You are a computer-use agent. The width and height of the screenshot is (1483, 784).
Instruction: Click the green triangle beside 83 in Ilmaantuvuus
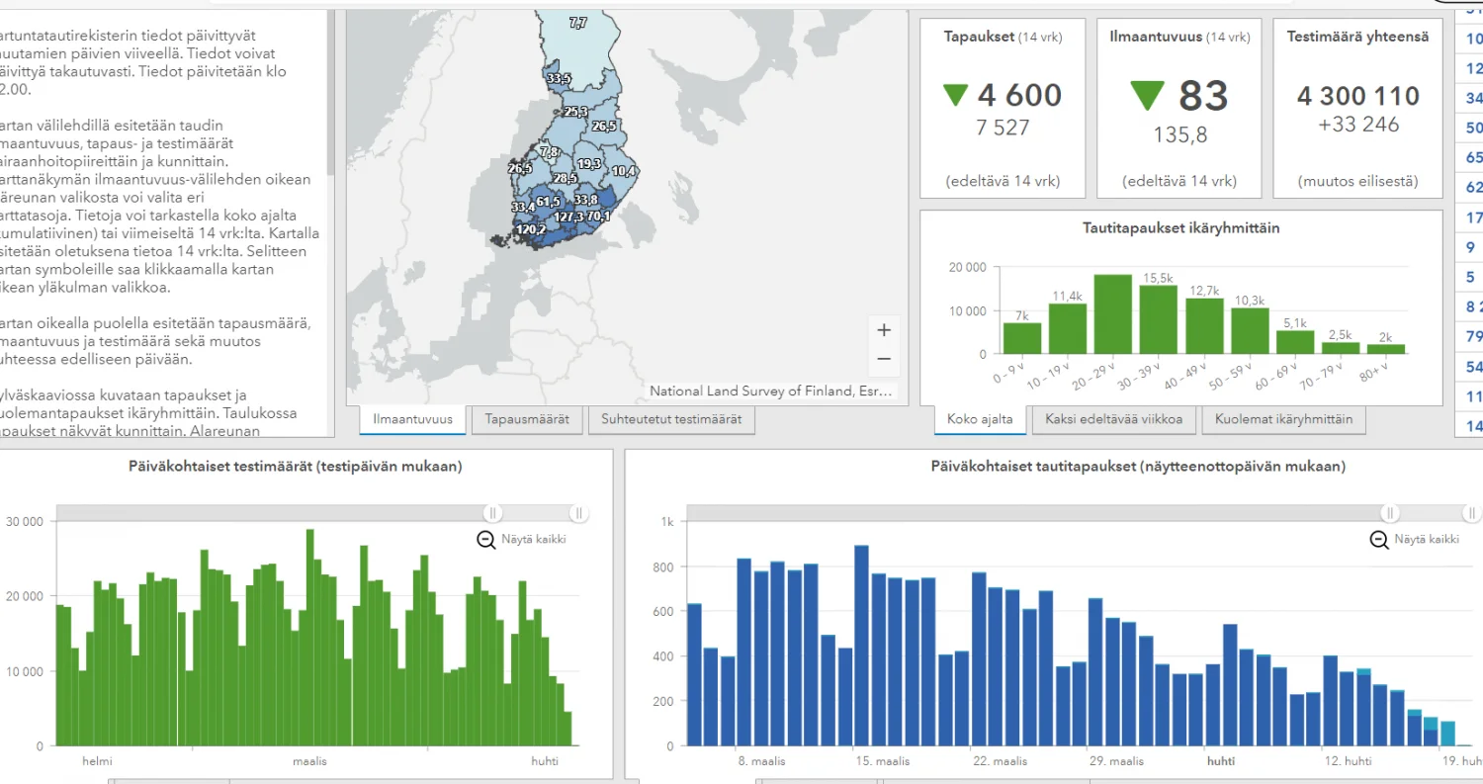pyautogui.click(x=1148, y=96)
